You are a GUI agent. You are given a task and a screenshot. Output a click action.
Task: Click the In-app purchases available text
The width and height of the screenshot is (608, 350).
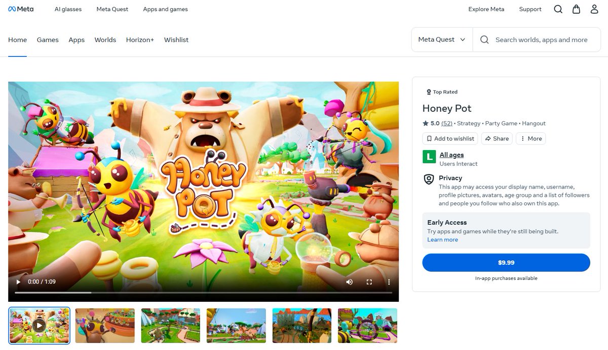point(506,278)
